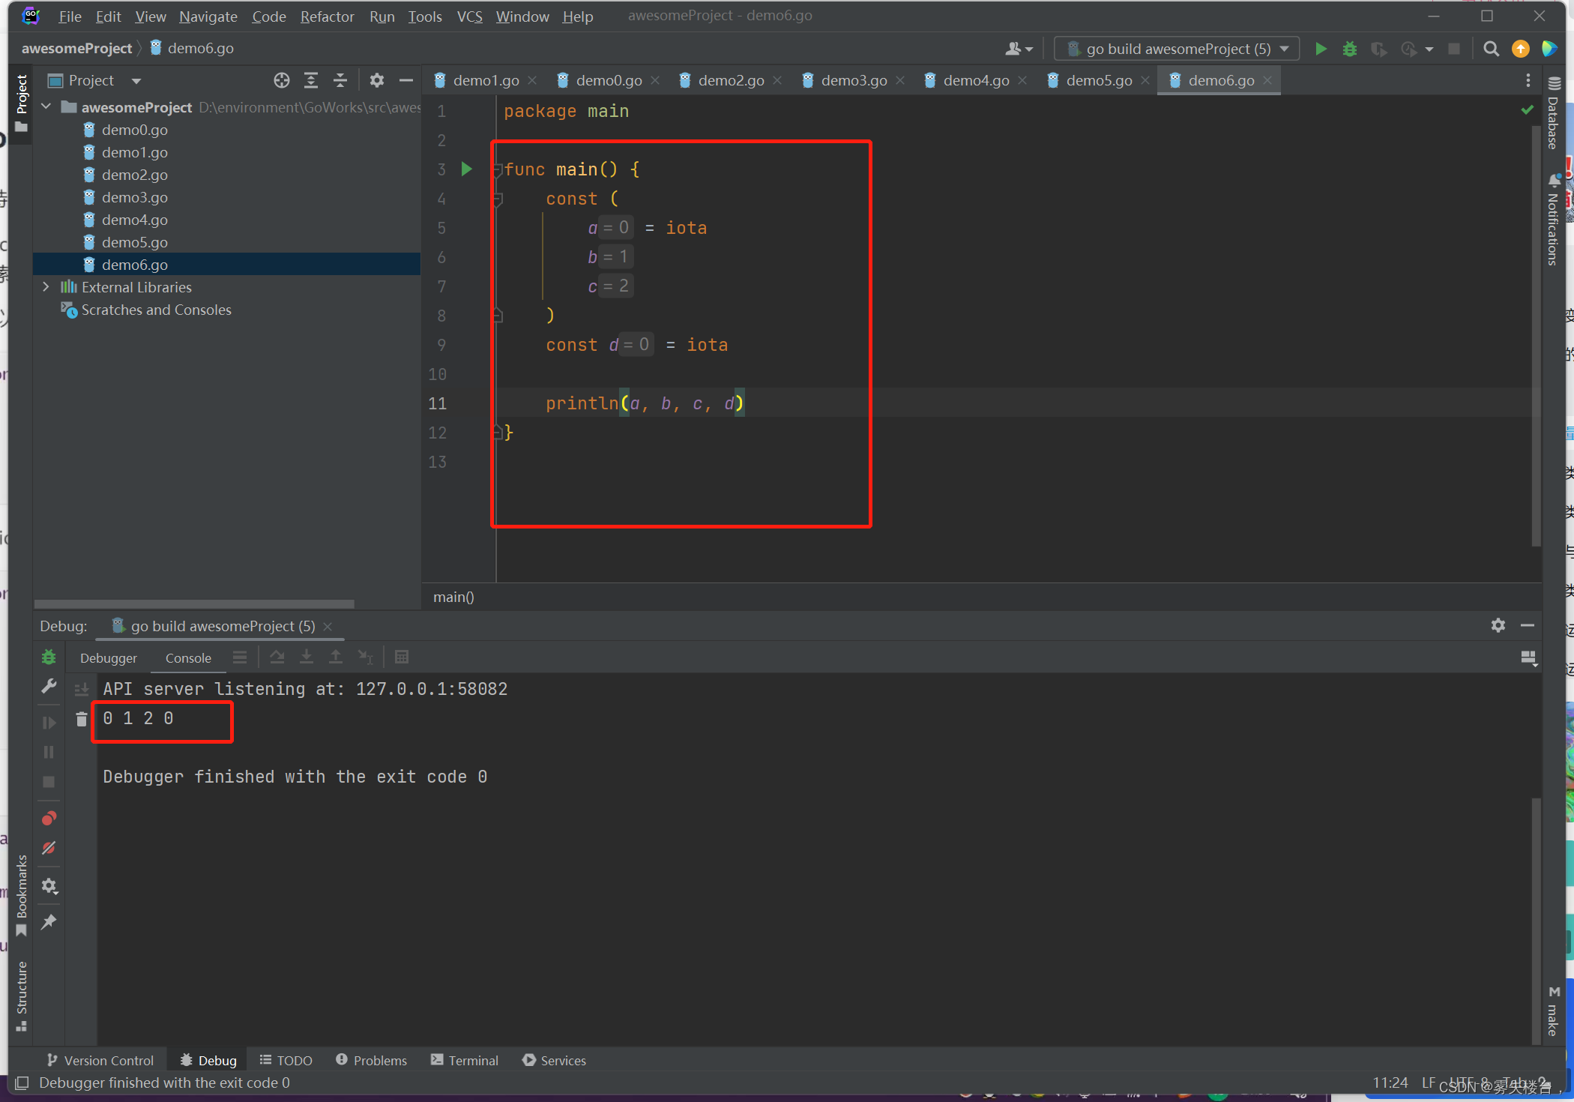
Task: Click the Debug mode icon
Action: (1349, 50)
